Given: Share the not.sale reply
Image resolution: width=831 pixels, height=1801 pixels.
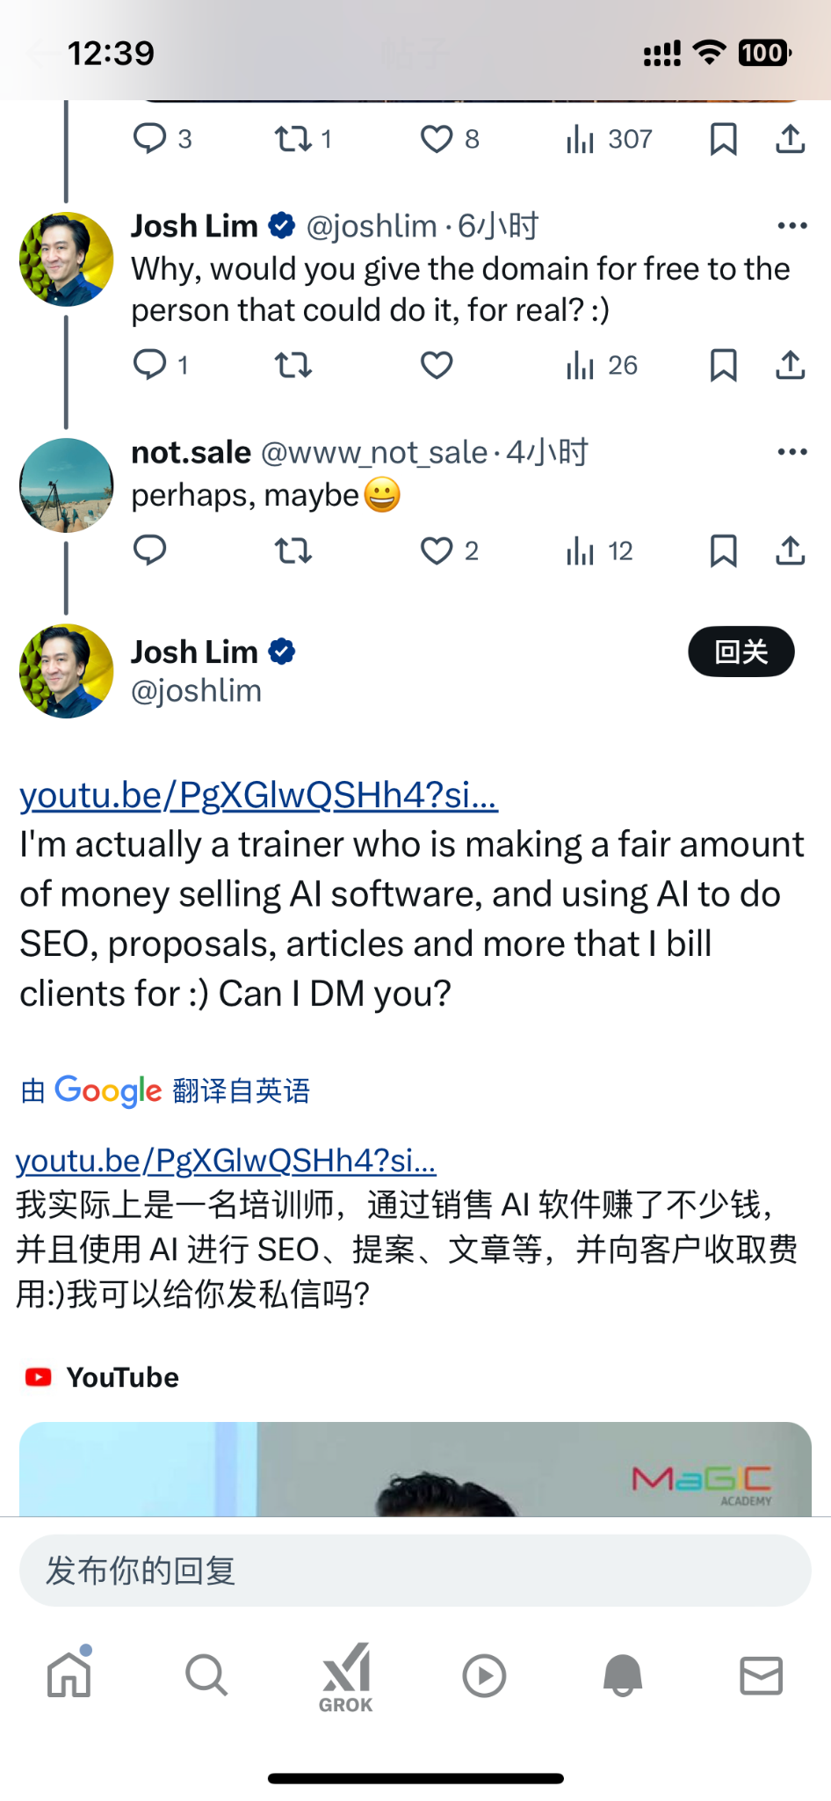Looking at the screenshot, I should pyautogui.click(x=791, y=551).
